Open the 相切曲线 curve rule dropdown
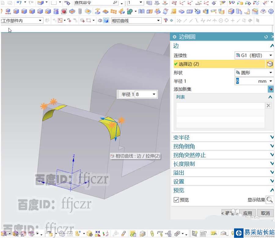Image resolution: width=275 pixels, height=238 pixels. [x=136, y=21]
